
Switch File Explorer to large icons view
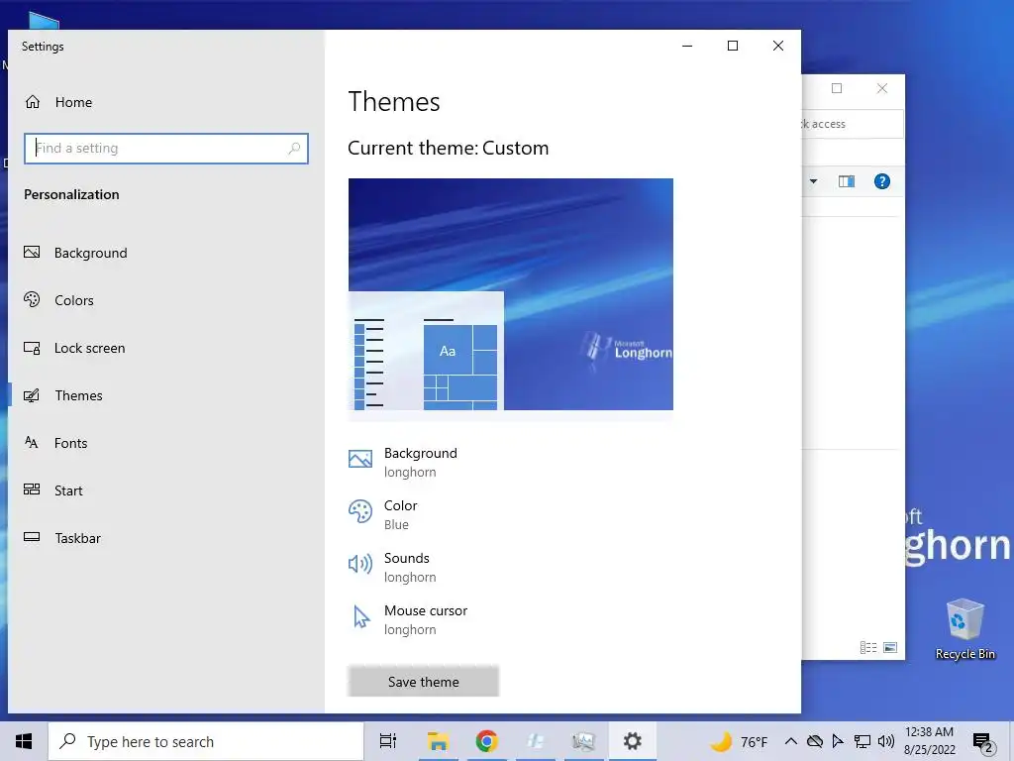890,648
